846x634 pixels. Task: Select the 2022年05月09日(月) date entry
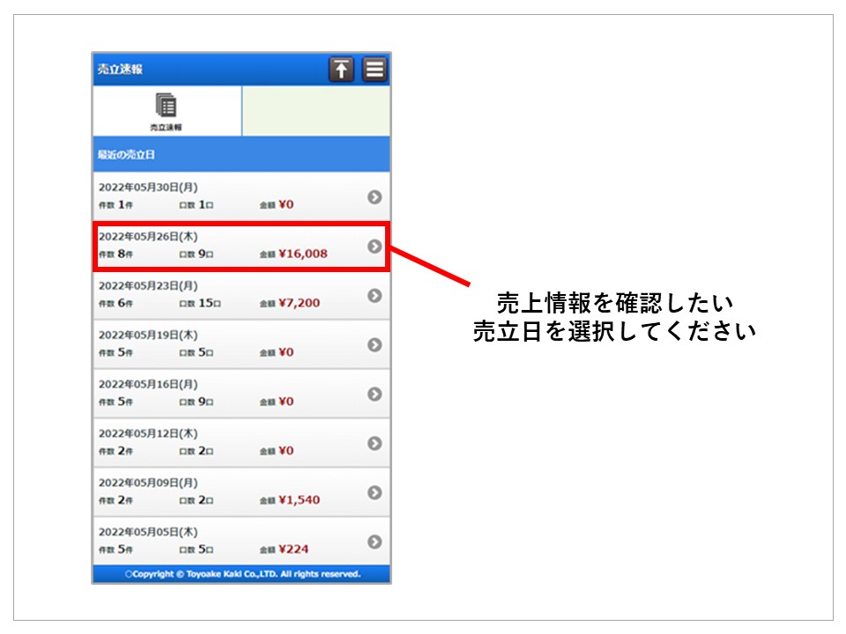click(148, 483)
